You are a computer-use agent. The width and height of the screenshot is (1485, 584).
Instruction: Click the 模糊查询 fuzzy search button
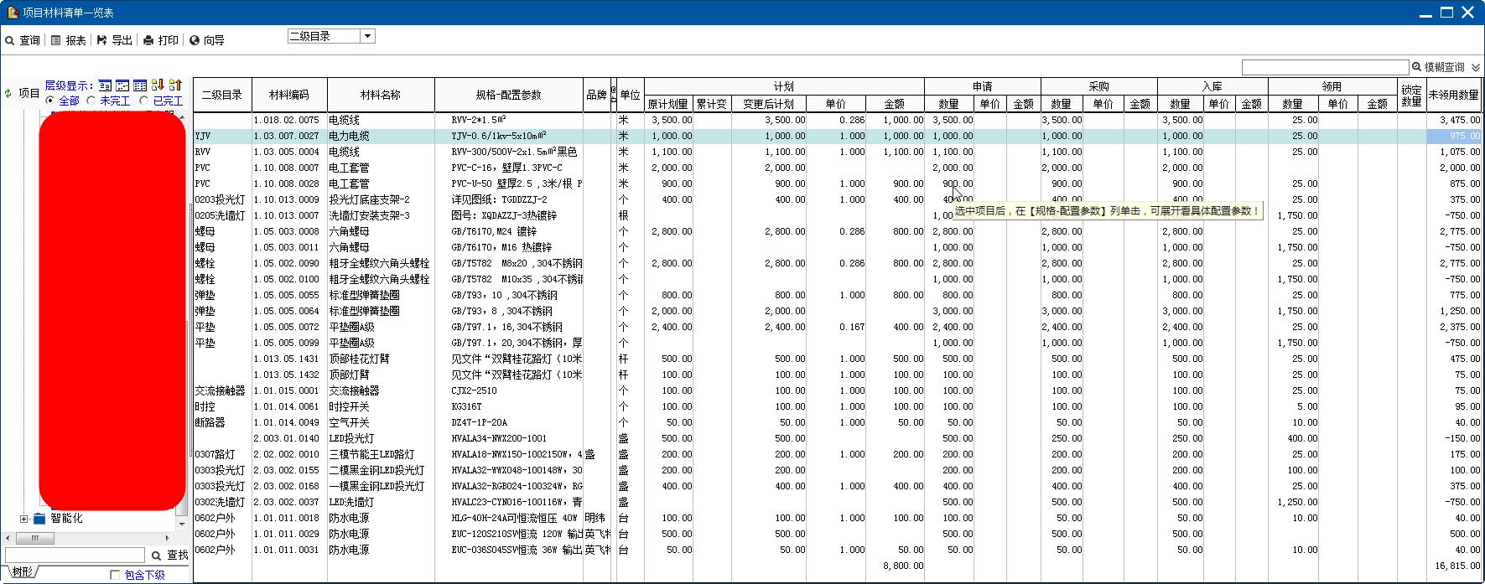pyautogui.click(x=1438, y=67)
